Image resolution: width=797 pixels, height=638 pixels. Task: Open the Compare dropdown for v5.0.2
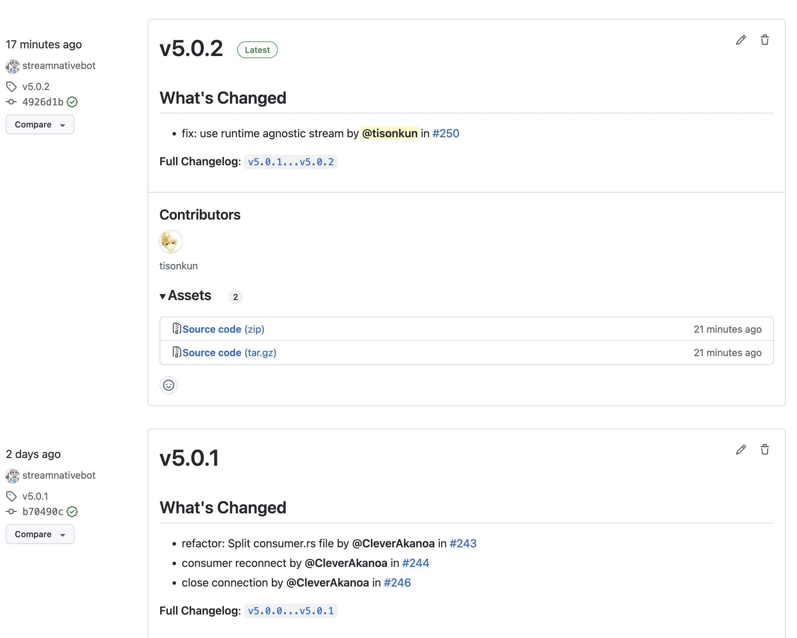(x=40, y=125)
